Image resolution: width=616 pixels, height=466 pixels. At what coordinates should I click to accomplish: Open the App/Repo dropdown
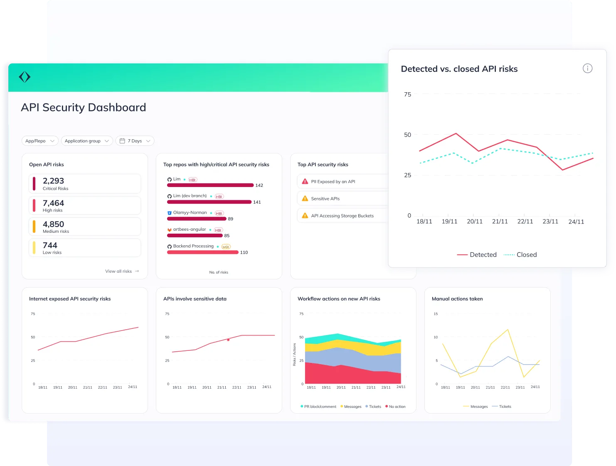tap(39, 141)
